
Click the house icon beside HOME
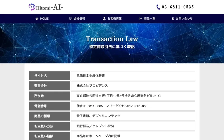click(37, 18)
